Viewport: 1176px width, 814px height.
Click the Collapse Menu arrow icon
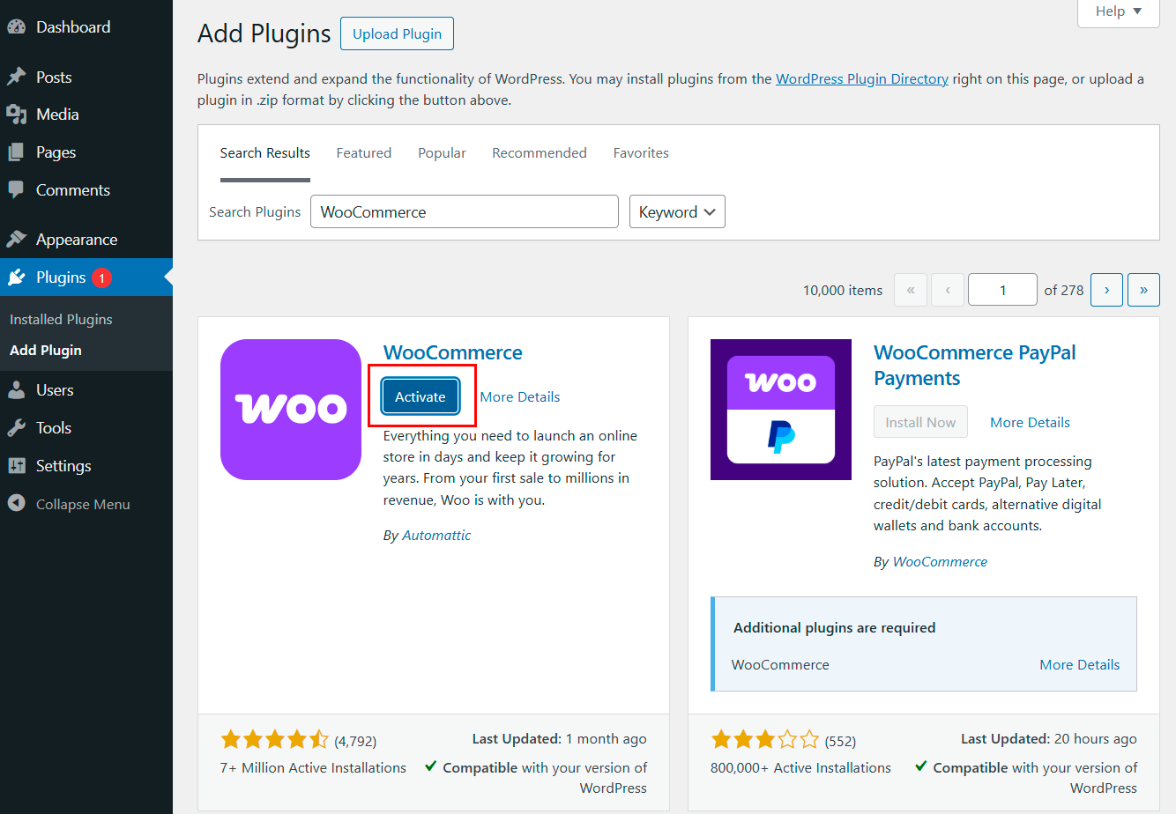(16, 504)
